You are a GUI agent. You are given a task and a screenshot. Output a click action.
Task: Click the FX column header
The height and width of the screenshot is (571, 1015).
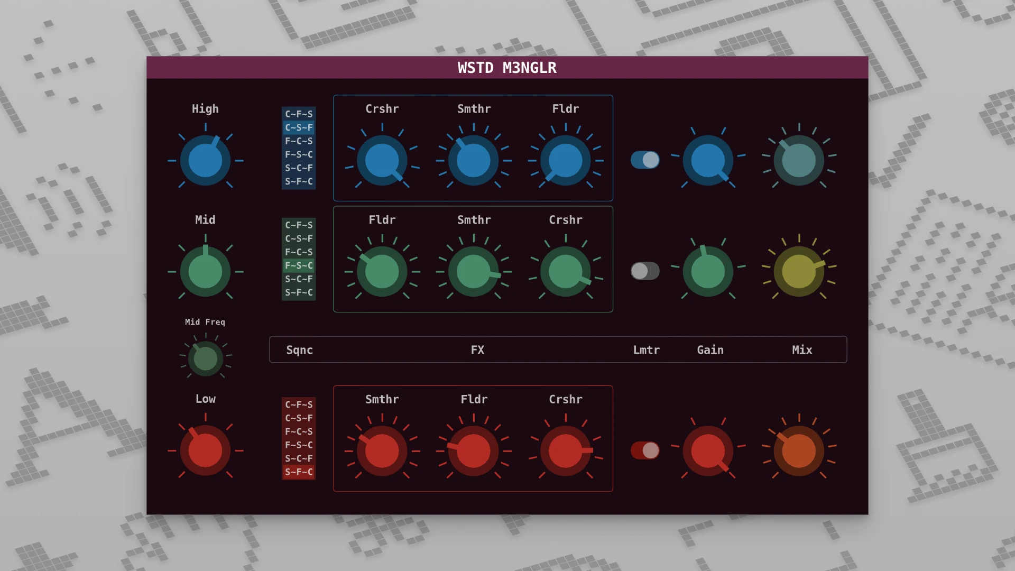[477, 349]
